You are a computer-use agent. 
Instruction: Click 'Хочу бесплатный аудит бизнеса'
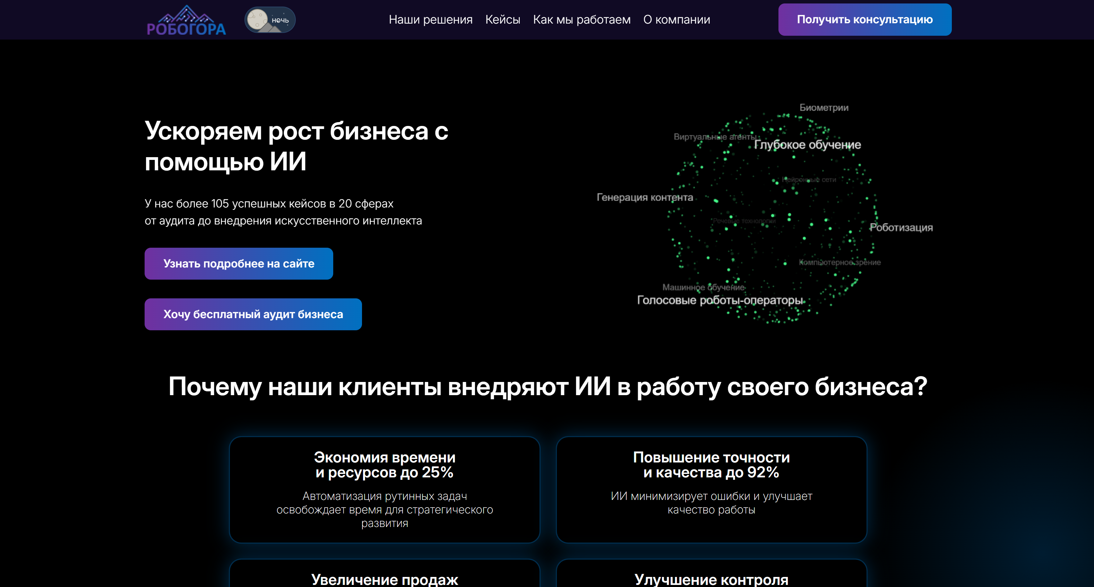click(253, 314)
